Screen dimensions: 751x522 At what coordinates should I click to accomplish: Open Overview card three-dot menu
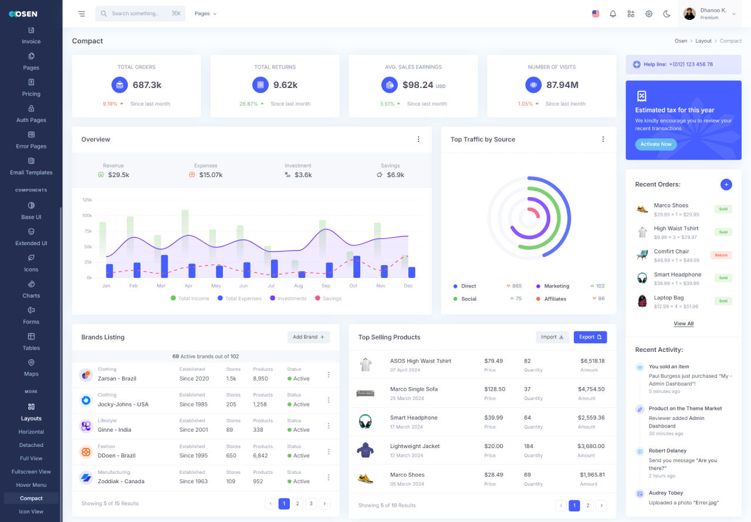[x=418, y=140]
